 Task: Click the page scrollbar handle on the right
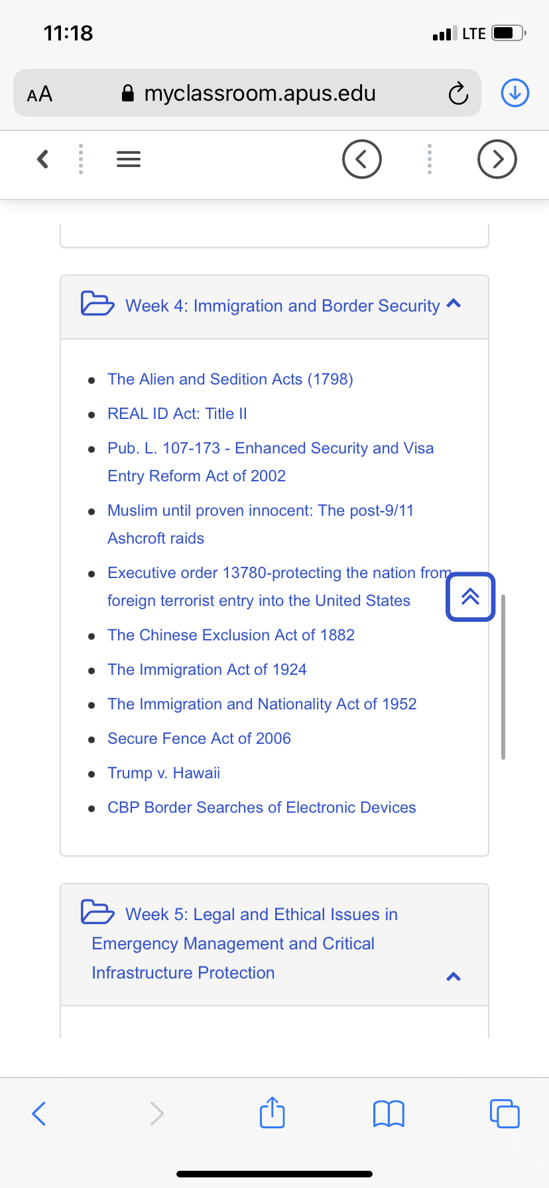503,677
